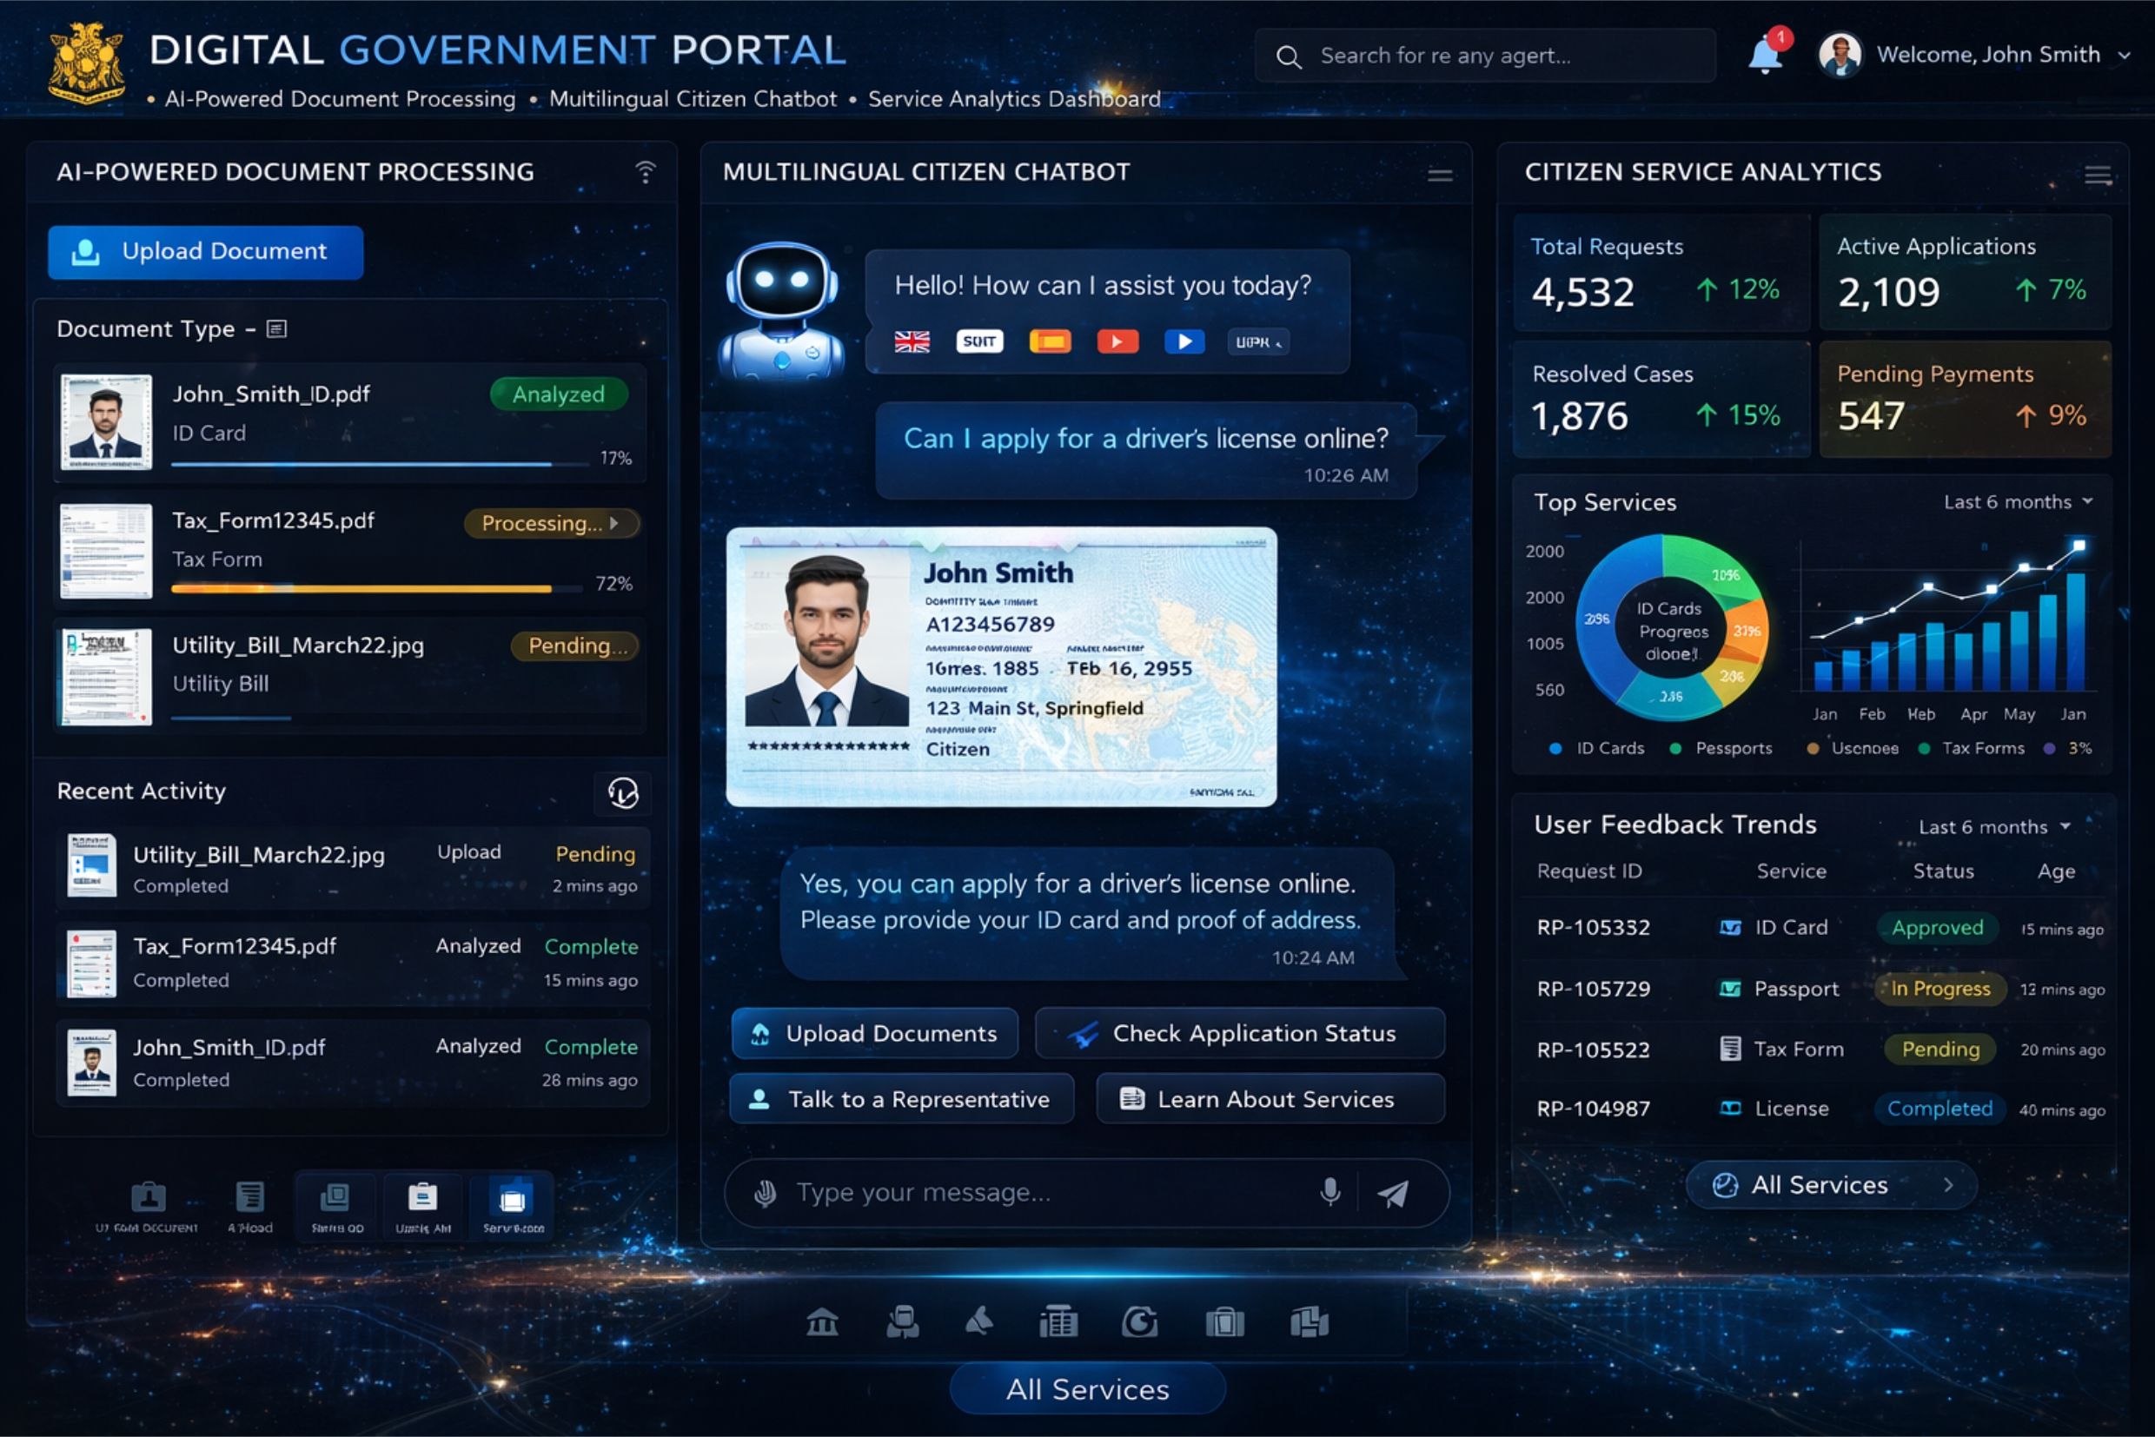This screenshot has height=1437, width=2155.
Task: Click the notification bell icon
Action: pos(1764,56)
